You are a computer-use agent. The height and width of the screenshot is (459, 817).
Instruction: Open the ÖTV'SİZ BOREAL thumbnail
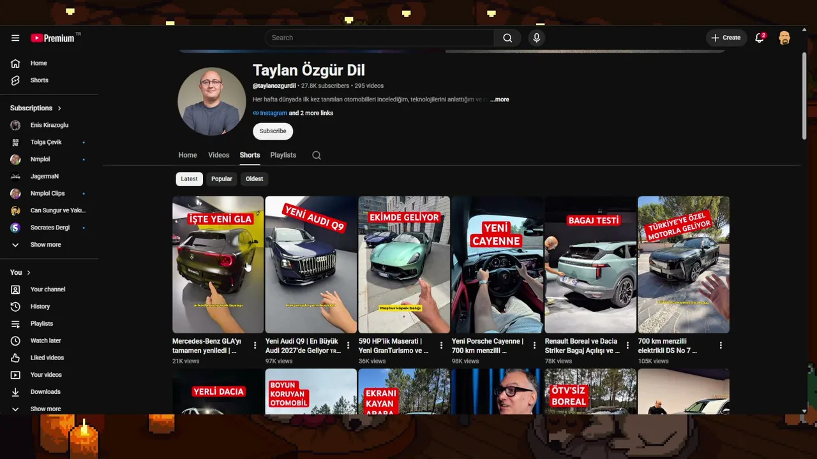pos(590,391)
